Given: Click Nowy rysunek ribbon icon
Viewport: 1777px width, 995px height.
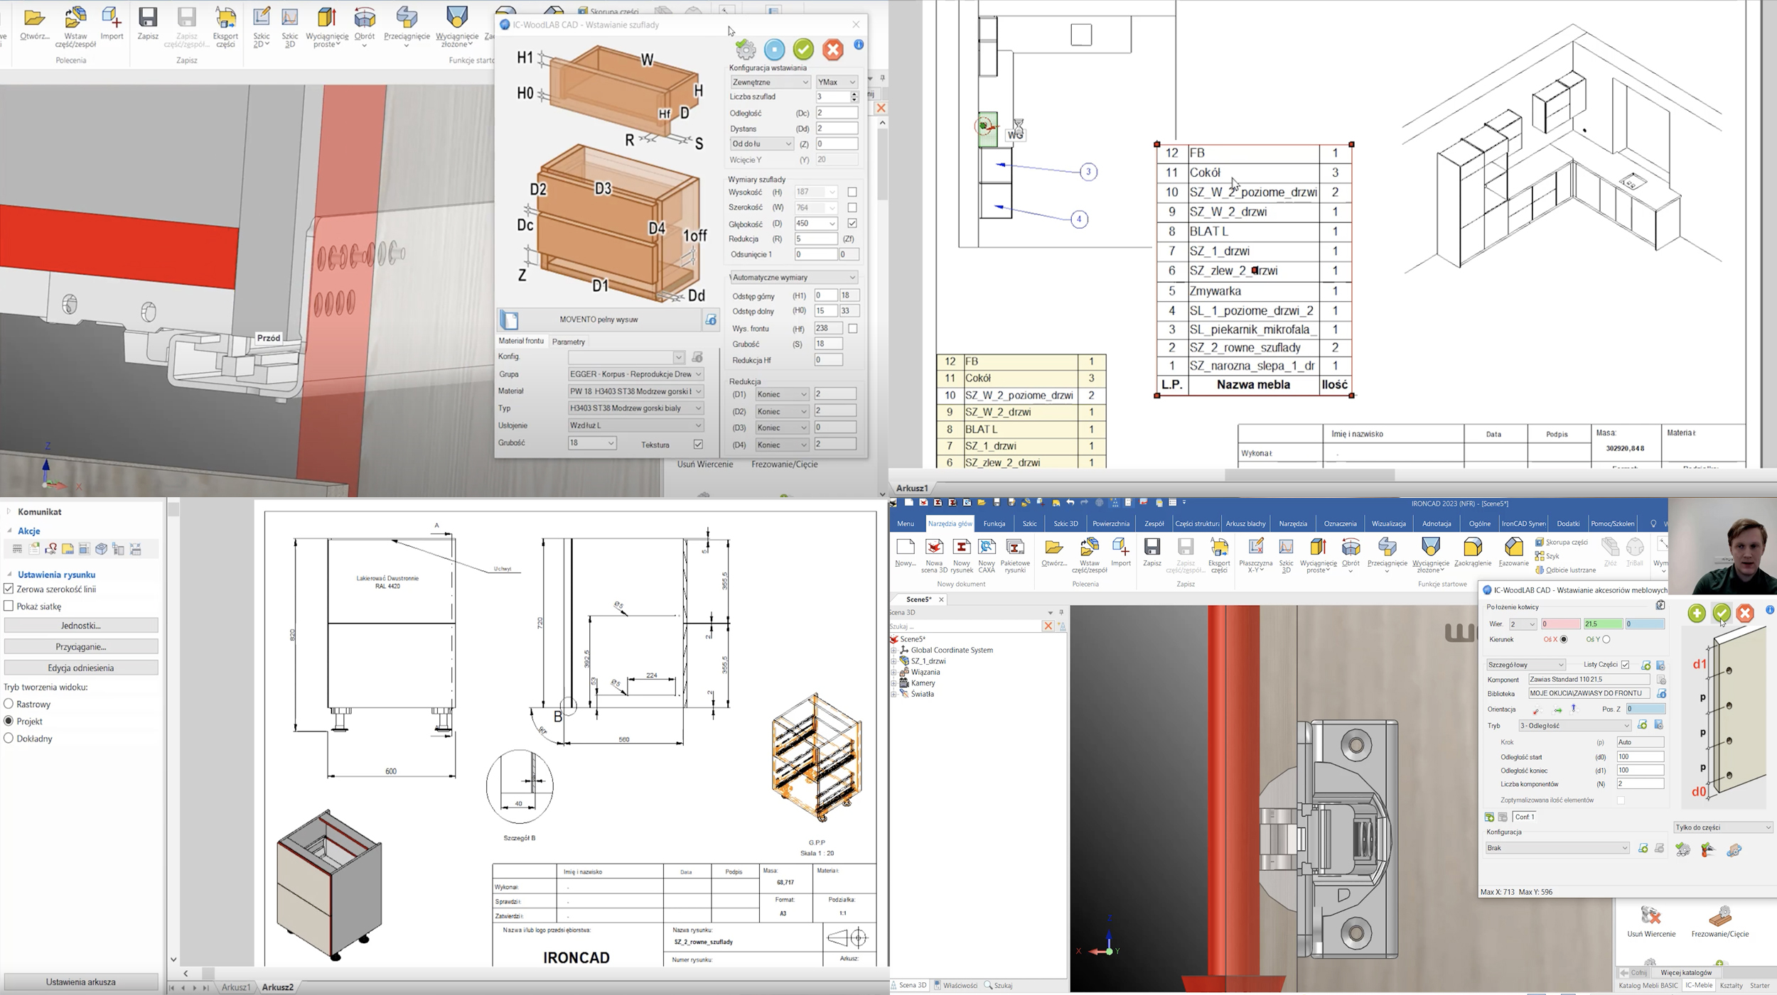Looking at the screenshot, I should [961, 555].
